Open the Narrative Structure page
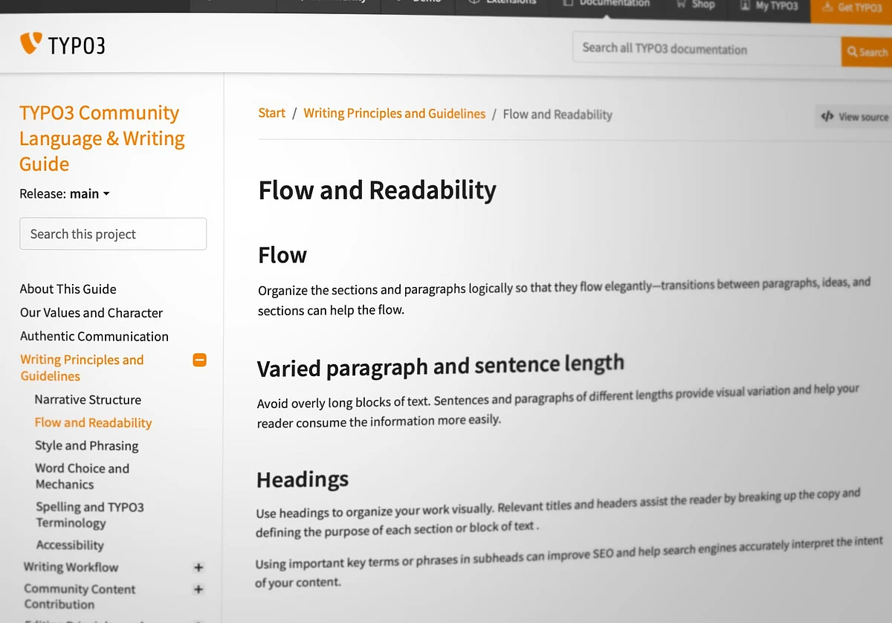 click(88, 400)
